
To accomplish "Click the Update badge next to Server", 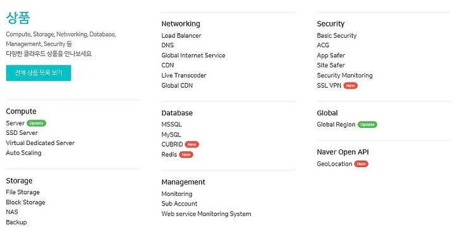I will [x=36, y=124].
